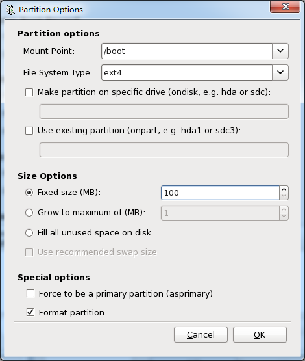
Task: Open the File System Type dropdown arrow
Action: pos(280,72)
